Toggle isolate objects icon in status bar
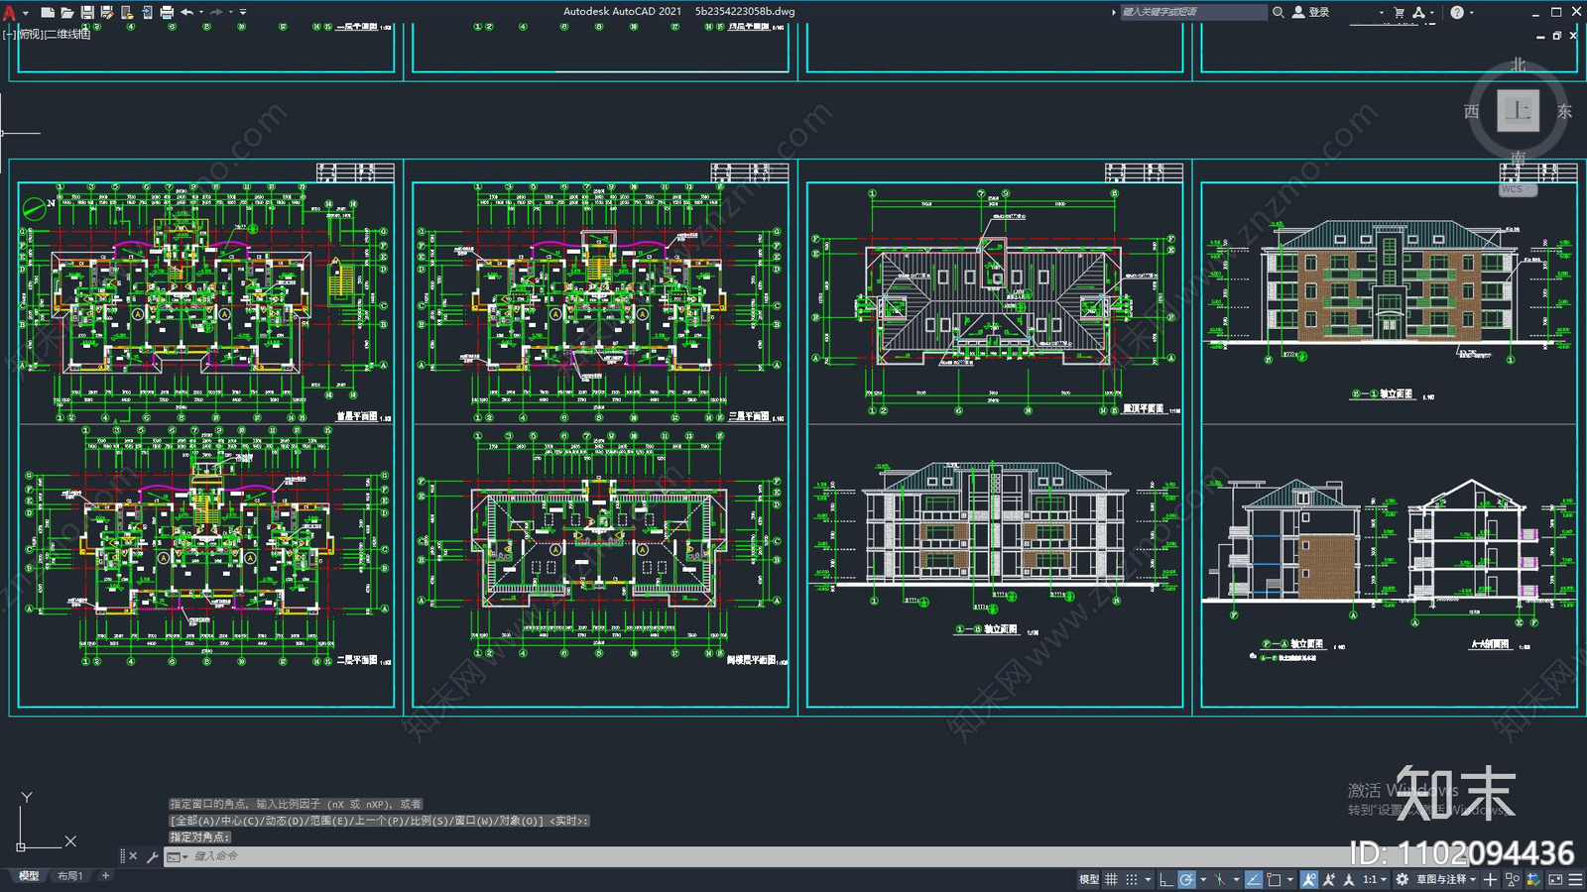Image resolution: width=1587 pixels, height=892 pixels. (x=1512, y=879)
